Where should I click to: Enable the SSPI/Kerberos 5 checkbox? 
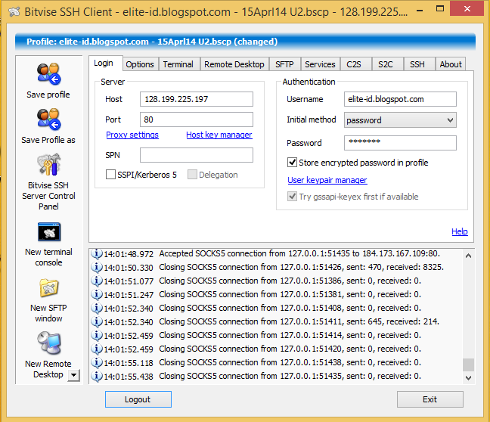click(x=110, y=175)
